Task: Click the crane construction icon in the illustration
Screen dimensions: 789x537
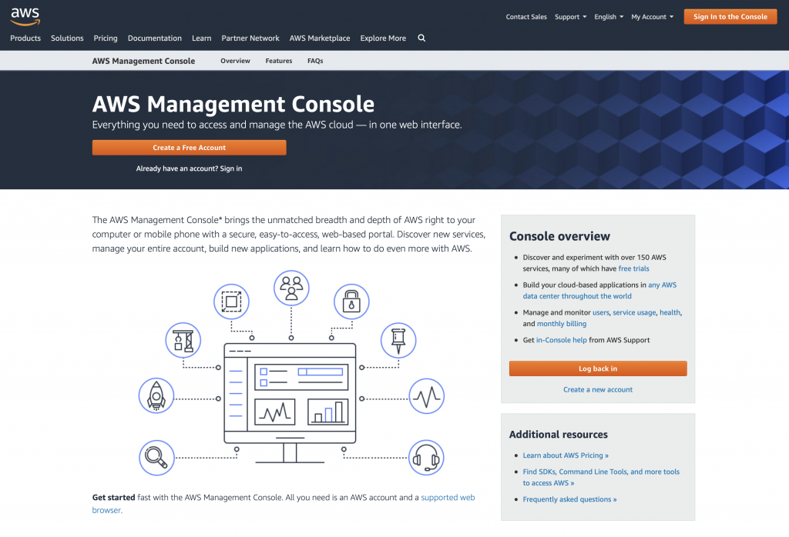Action: coord(183,340)
